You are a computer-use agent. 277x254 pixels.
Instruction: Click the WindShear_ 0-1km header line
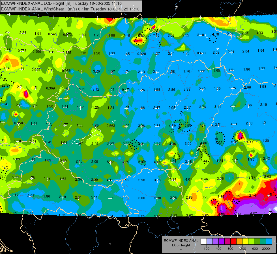coord(70,9)
